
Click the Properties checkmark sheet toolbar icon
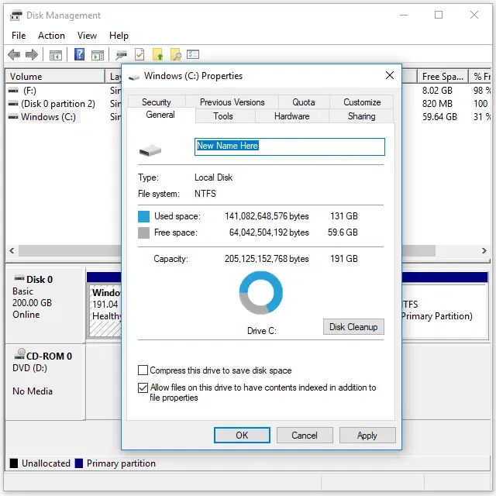pyautogui.click(x=139, y=54)
